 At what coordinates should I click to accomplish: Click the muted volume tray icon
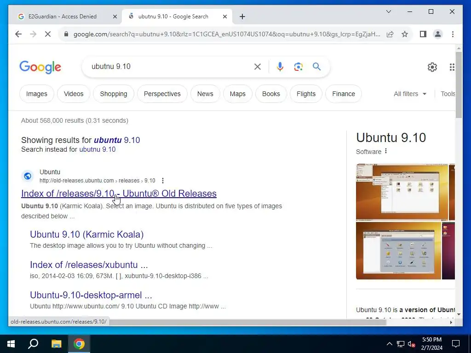pyautogui.click(x=412, y=344)
